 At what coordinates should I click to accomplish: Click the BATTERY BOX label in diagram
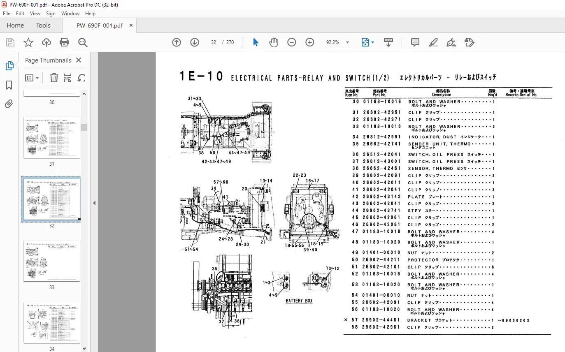click(299, 301)
